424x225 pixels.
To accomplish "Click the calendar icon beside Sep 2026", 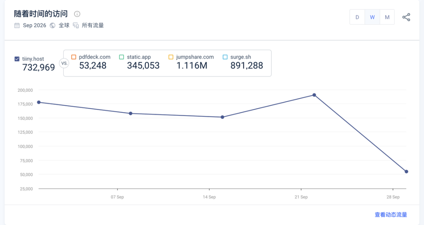I will coord(17,25).
